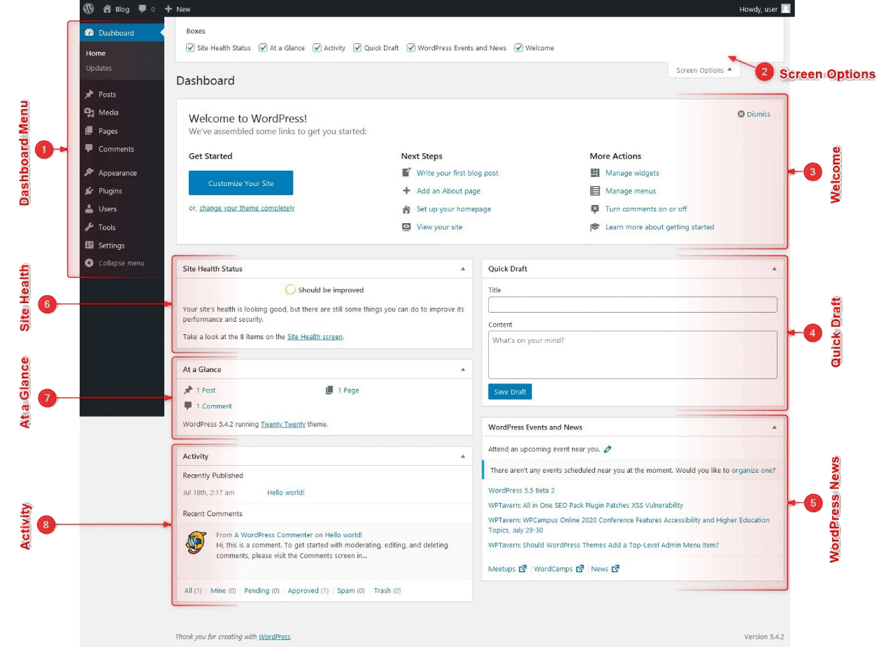Viewport: 895px width, 647px height.
Task: Click the Write your first blog post icon
Action: click(x=406, y=173)
